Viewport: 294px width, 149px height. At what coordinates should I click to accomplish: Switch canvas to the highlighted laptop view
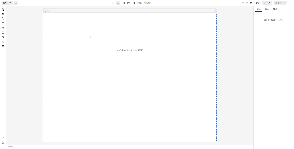118,3
